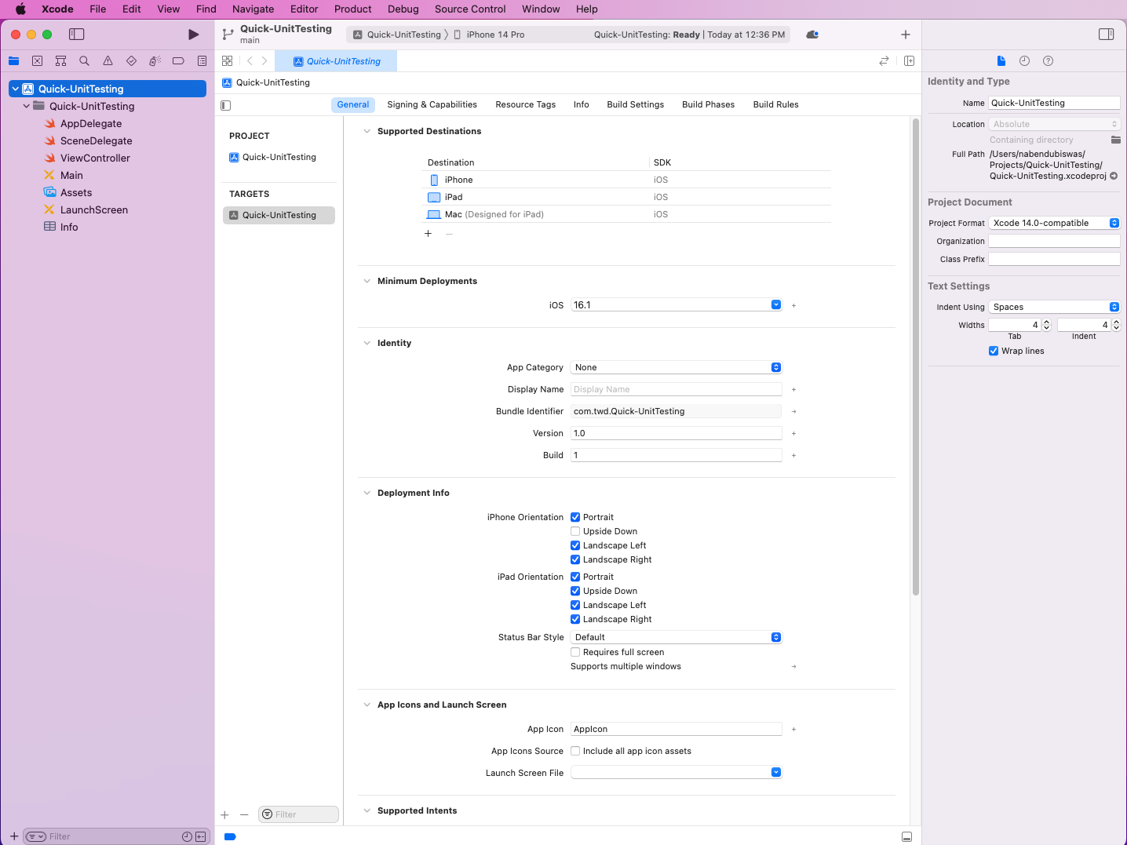Select Quick-UnitTesting under PROJECT

coord(279,157)
